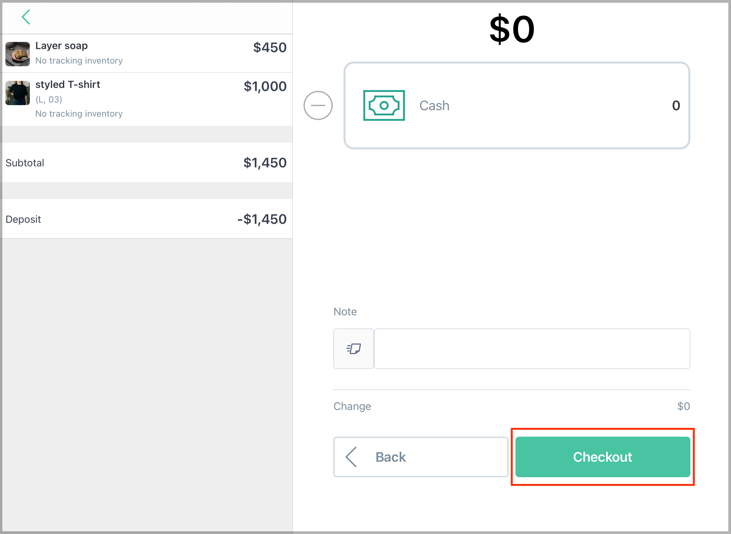Click the $0 total amount heading
The width and height of the screenshot is (731, 534).
coord(512,29)
